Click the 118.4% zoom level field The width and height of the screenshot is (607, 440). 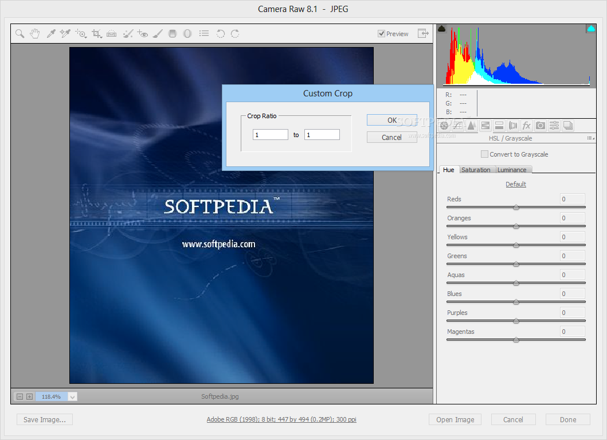(x=52, y=396)
